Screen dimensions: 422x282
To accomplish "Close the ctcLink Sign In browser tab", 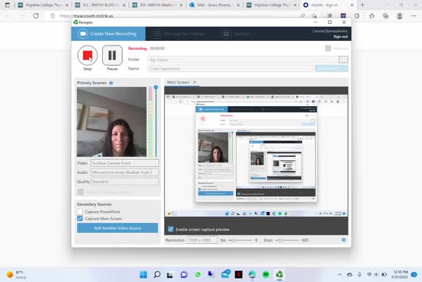I will pos(352,5).
